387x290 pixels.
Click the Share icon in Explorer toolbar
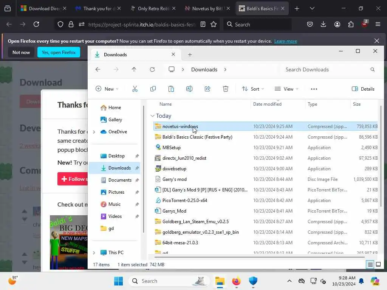point(207,89)
